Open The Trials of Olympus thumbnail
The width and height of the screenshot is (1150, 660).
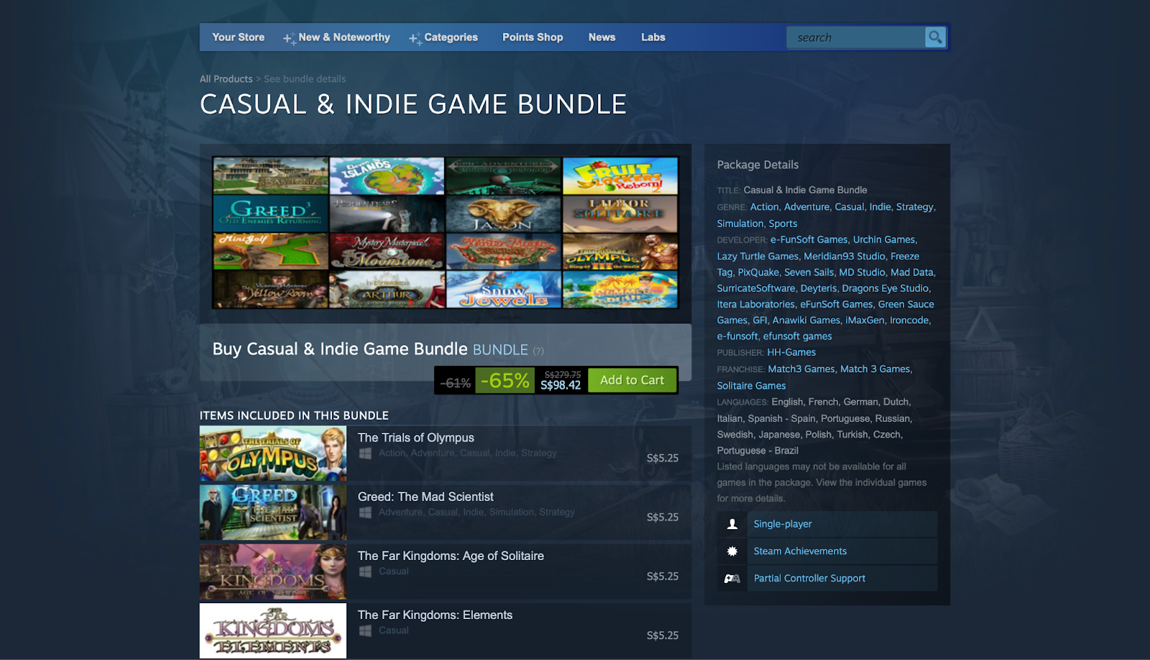[273, 454]
